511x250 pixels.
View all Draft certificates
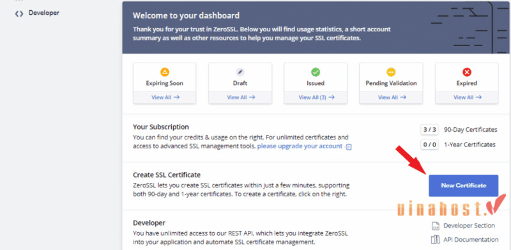241,97
